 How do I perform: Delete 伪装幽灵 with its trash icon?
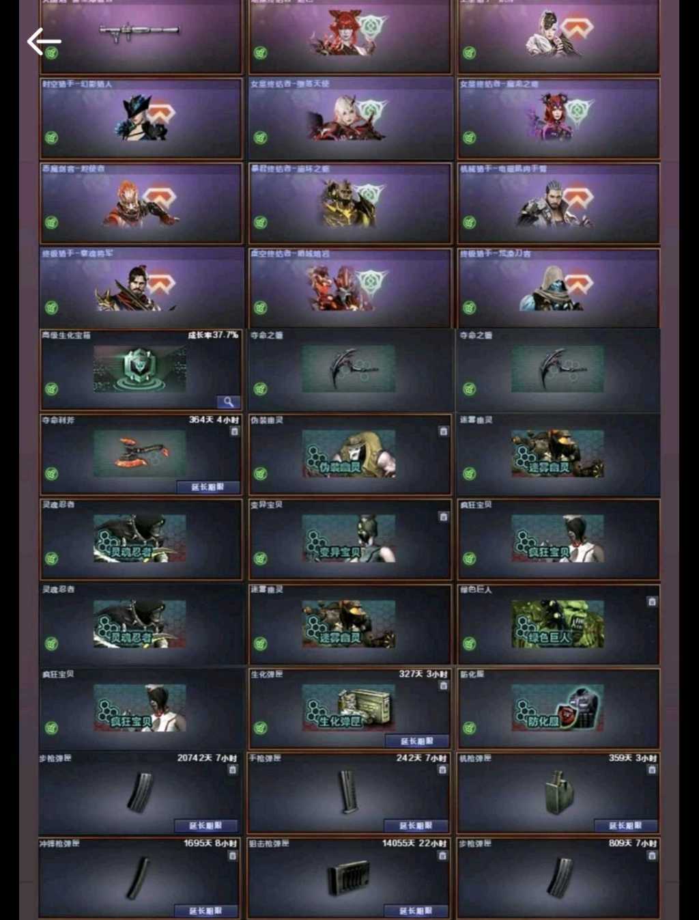tap(443, 432)
